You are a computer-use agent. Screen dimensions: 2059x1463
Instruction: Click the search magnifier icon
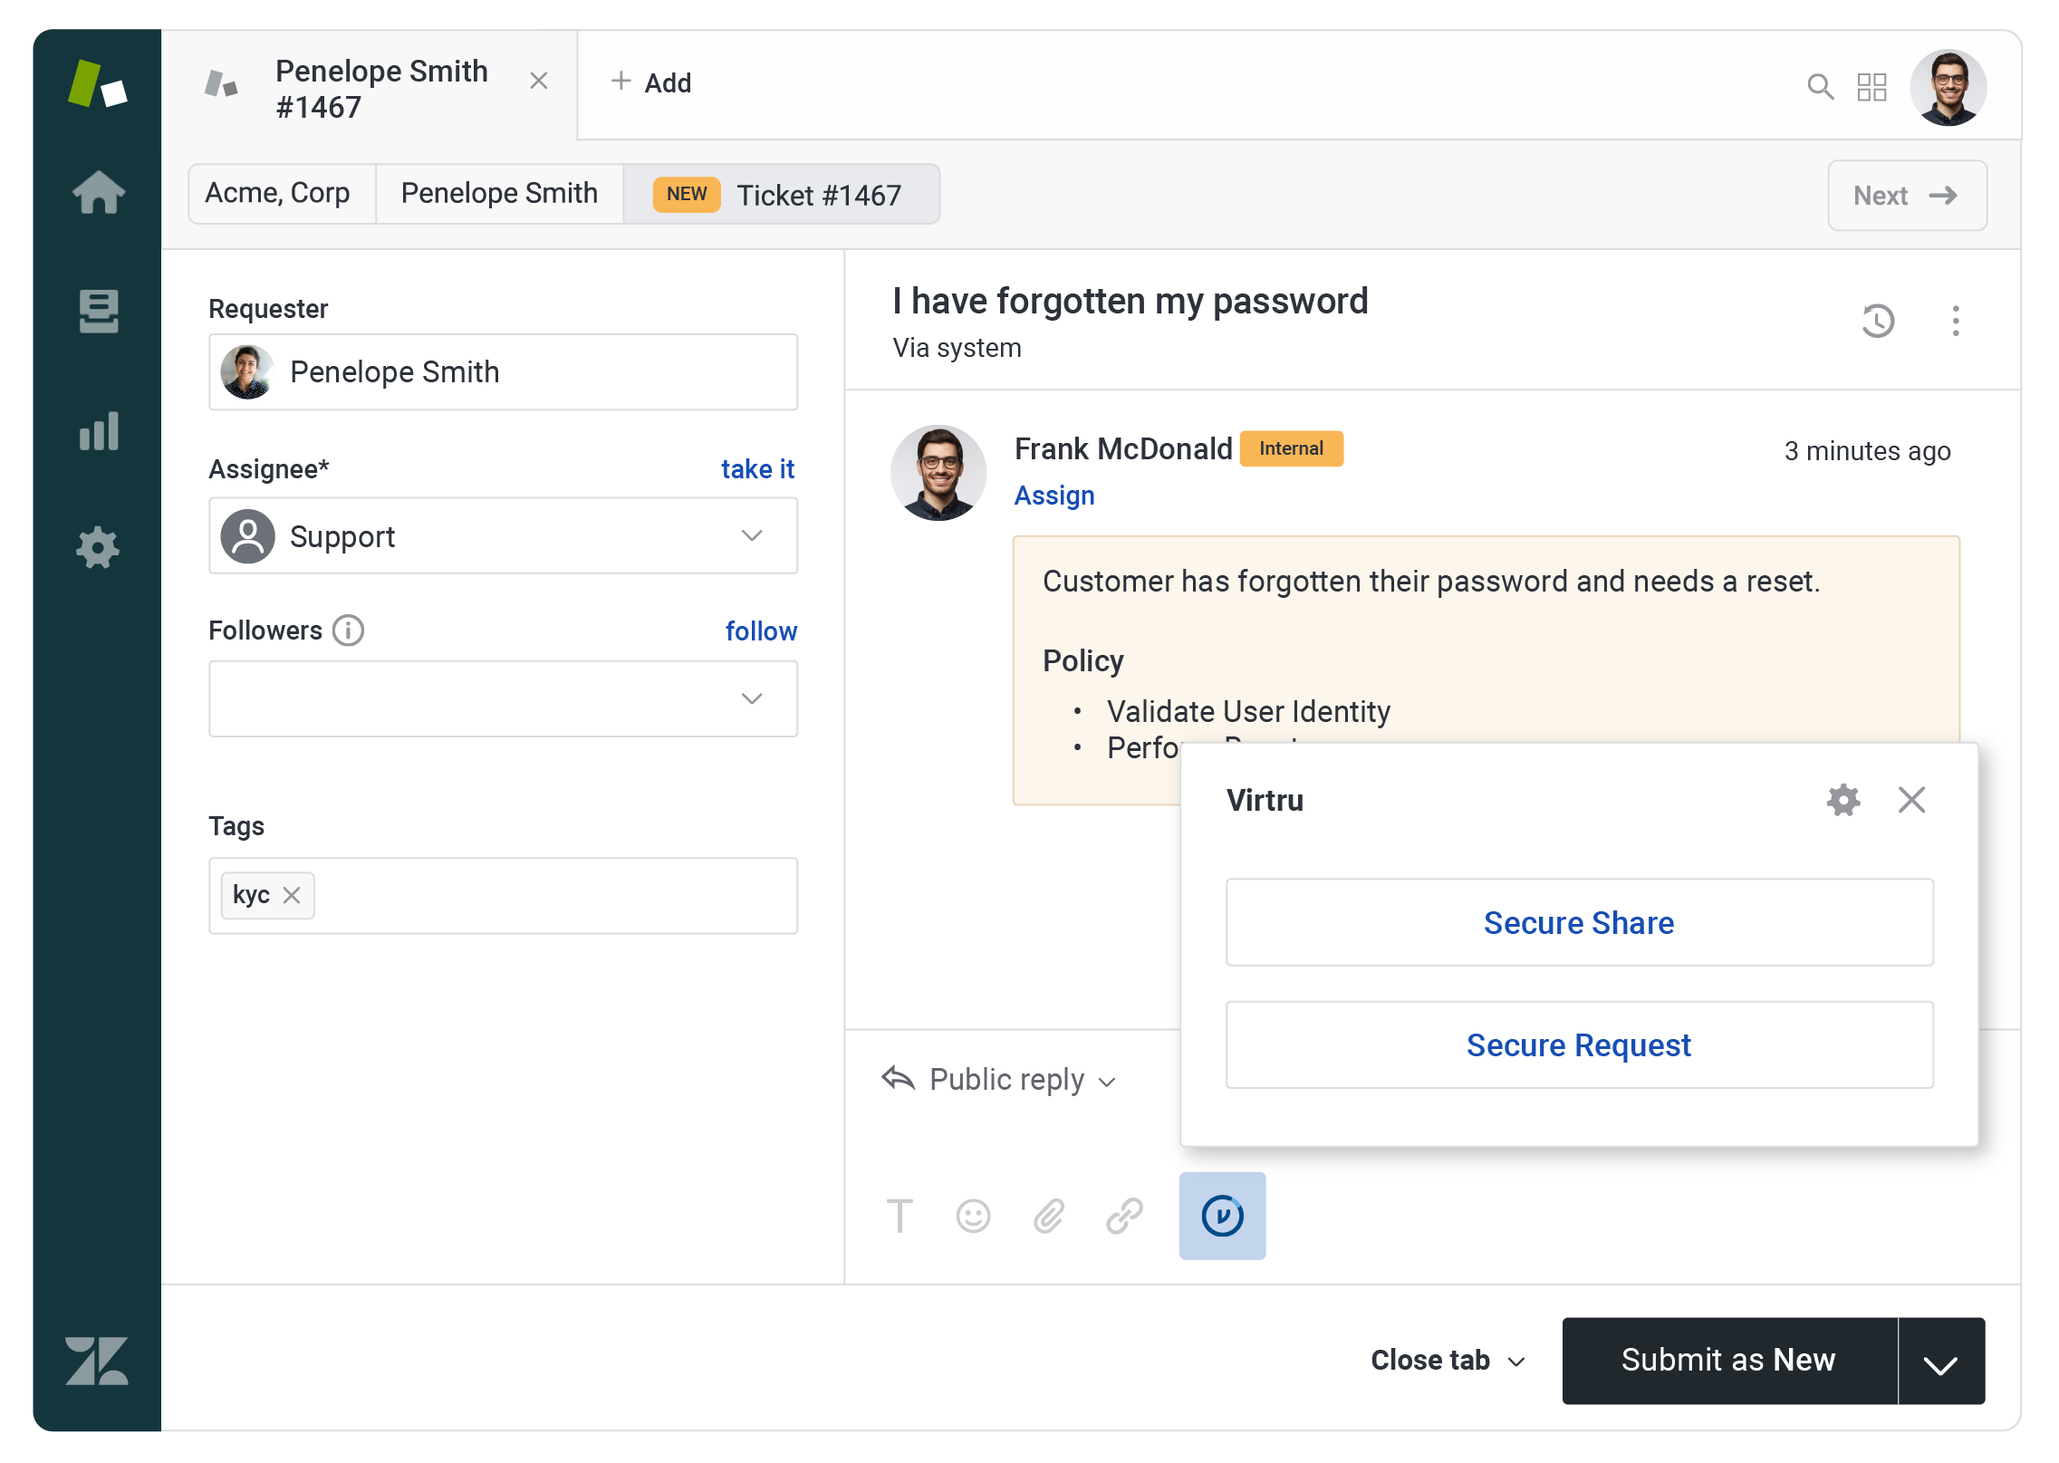tap(1819, 87)
